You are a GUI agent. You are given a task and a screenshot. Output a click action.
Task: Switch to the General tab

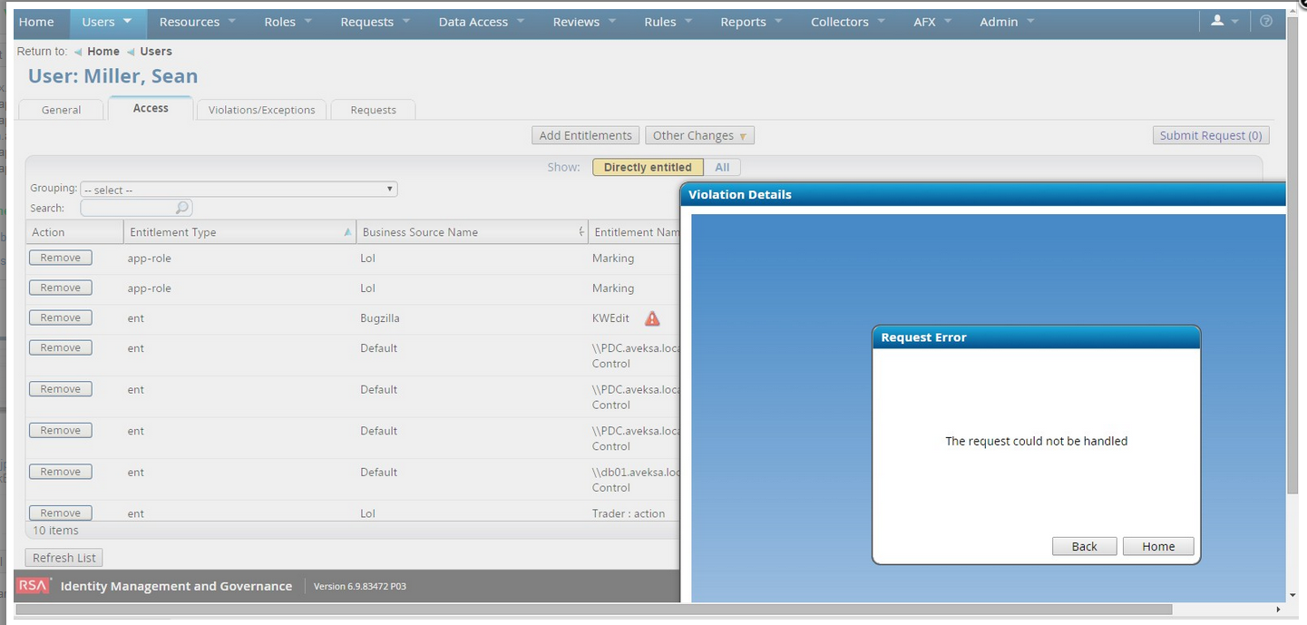61,110
